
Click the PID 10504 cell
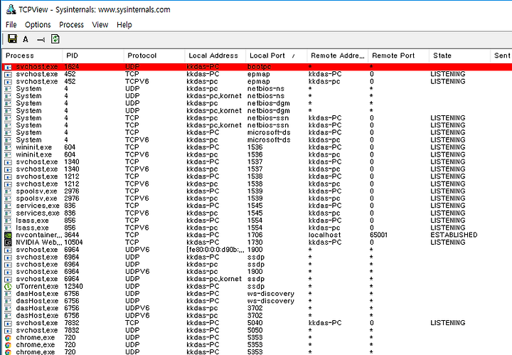pos(73,243)
